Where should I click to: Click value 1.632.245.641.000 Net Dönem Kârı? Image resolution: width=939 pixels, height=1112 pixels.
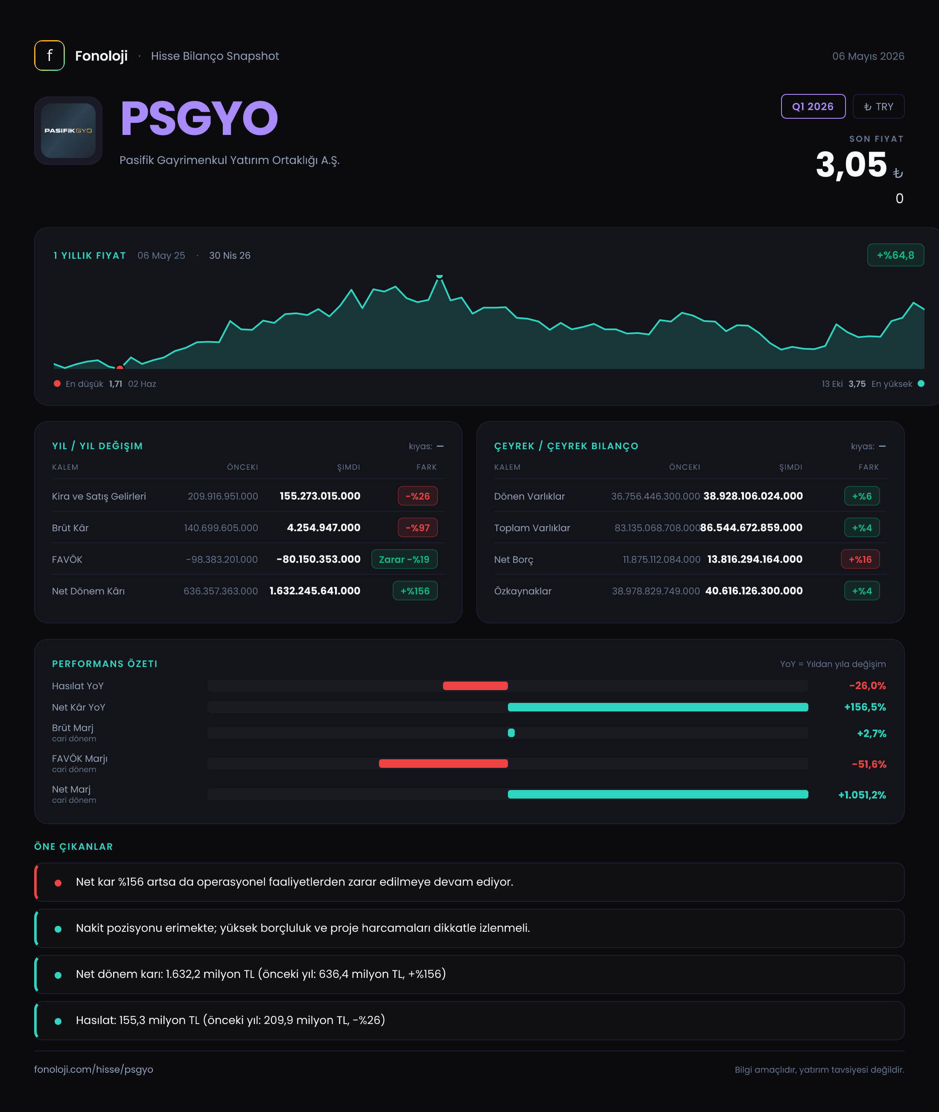[315, 591]
